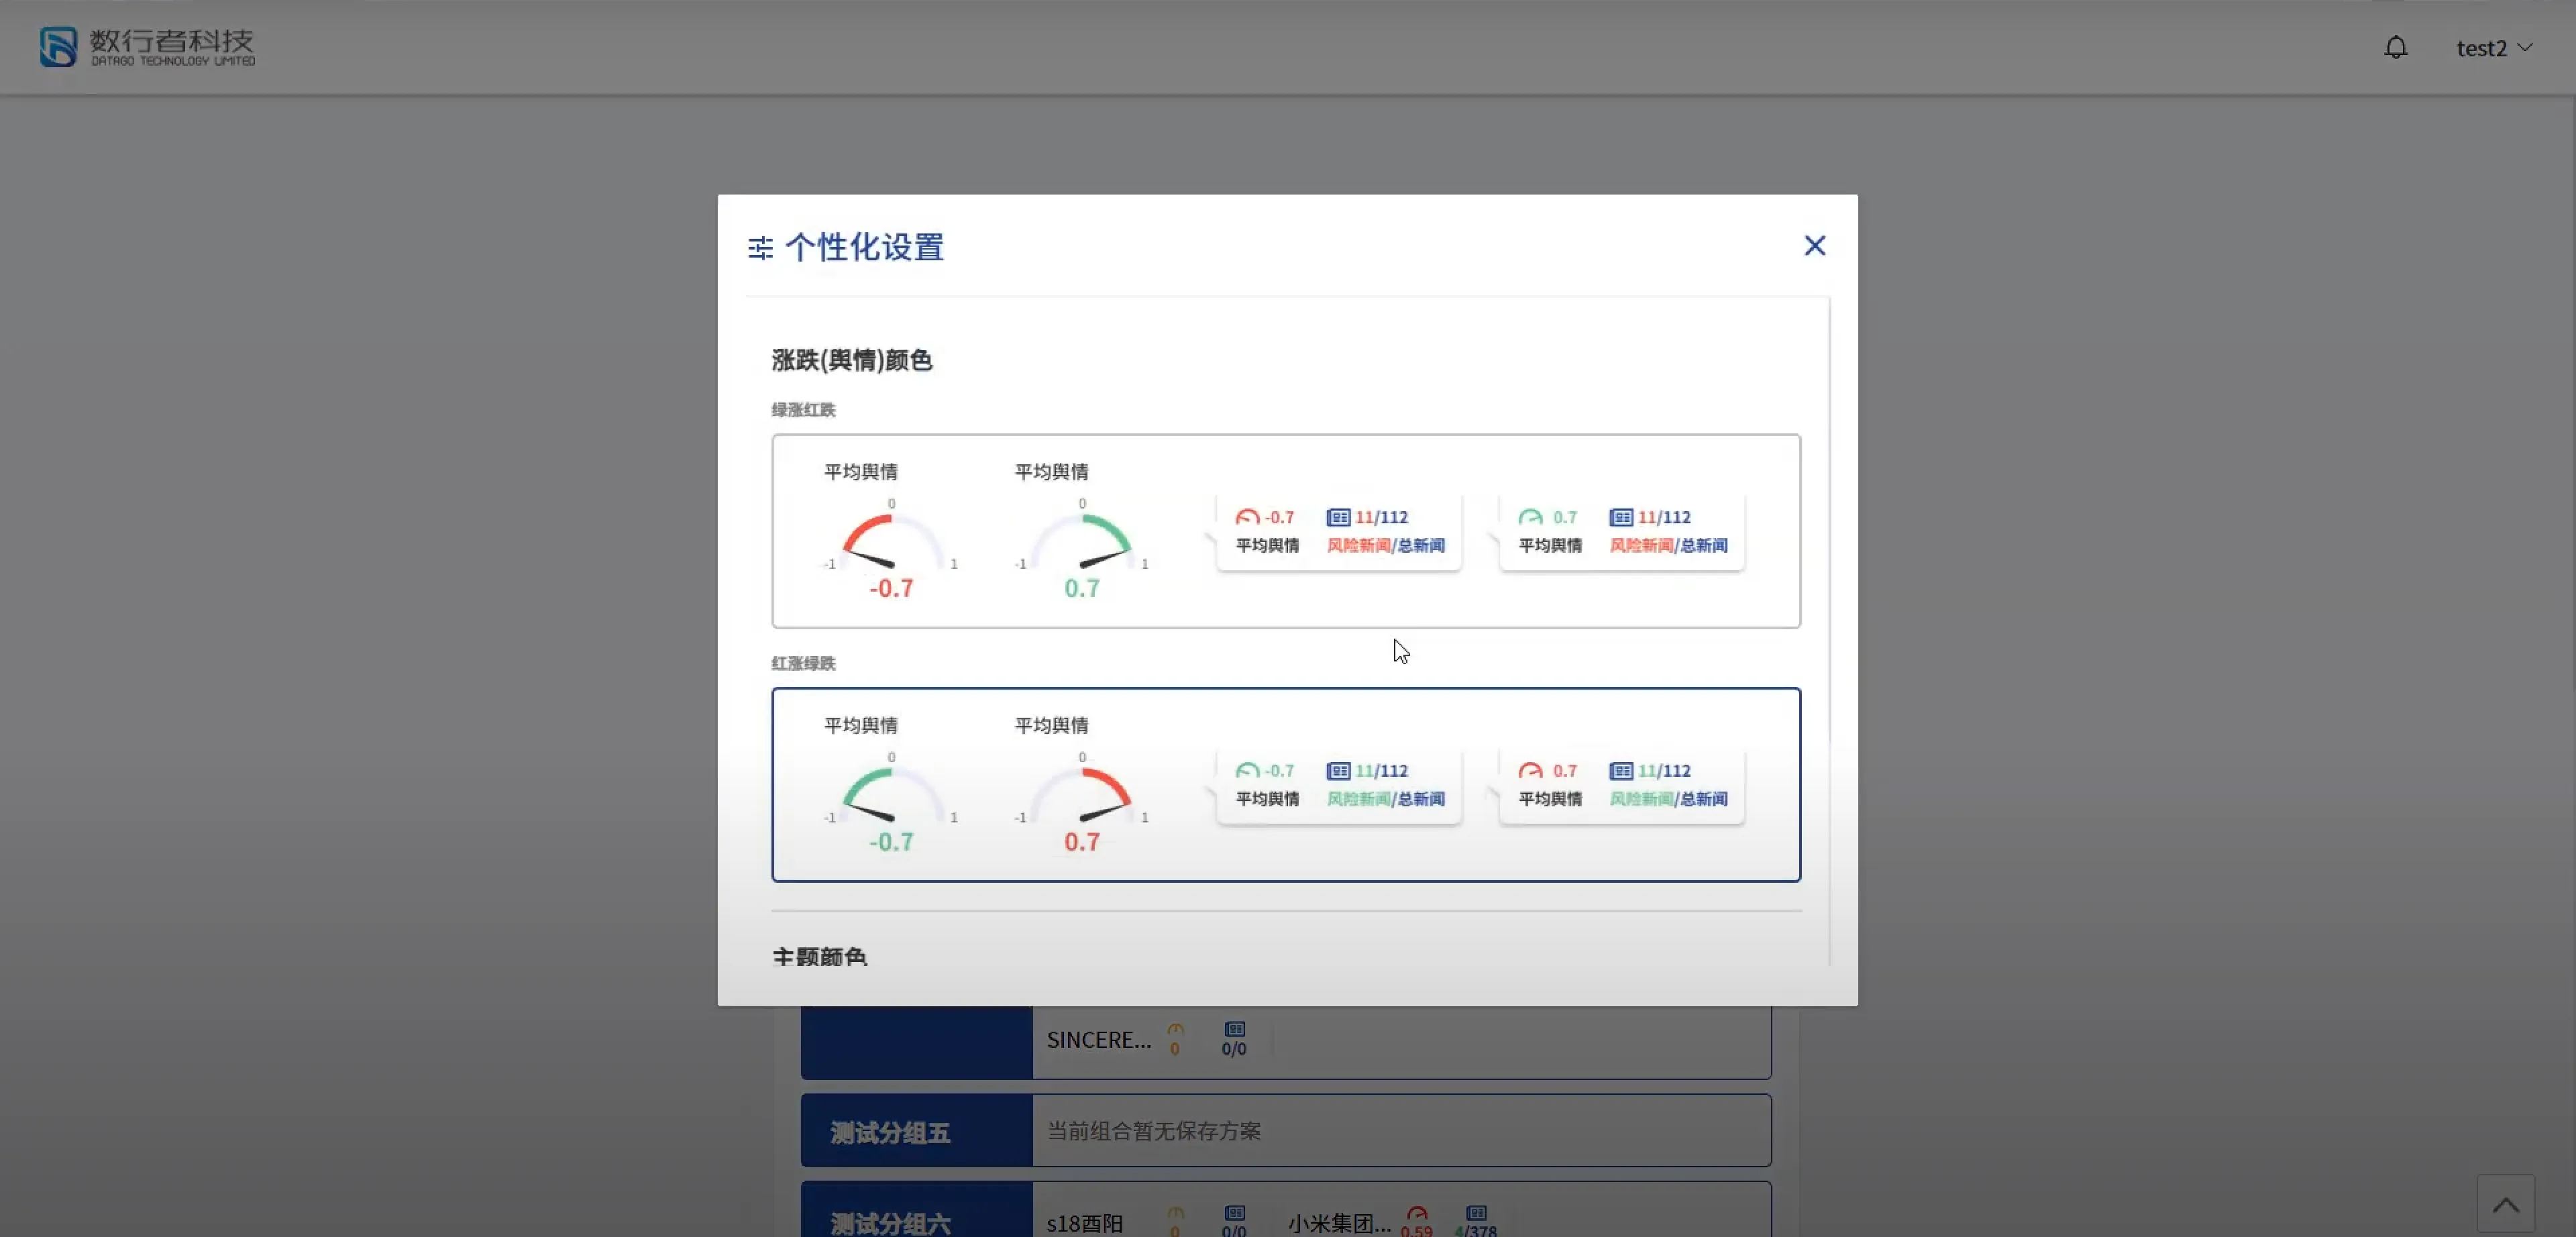Click the scroll-to-top arrow button
Viewport: 2576px width, 1237px height.
2505,1203
